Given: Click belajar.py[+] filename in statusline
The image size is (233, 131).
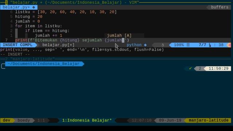Looking at the screenshot, I should coord(58,45).
